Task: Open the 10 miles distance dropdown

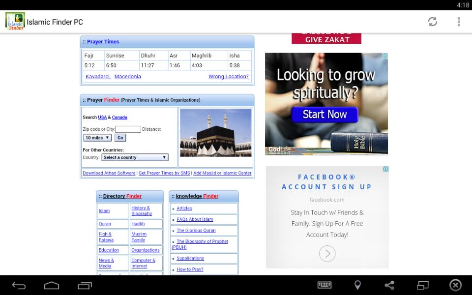Action: [97, 138]
